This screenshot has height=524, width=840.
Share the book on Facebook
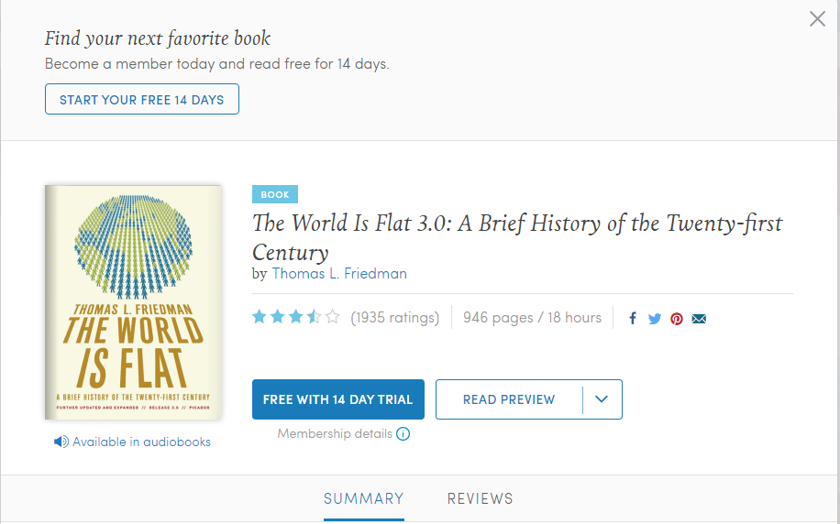[633, 319]
